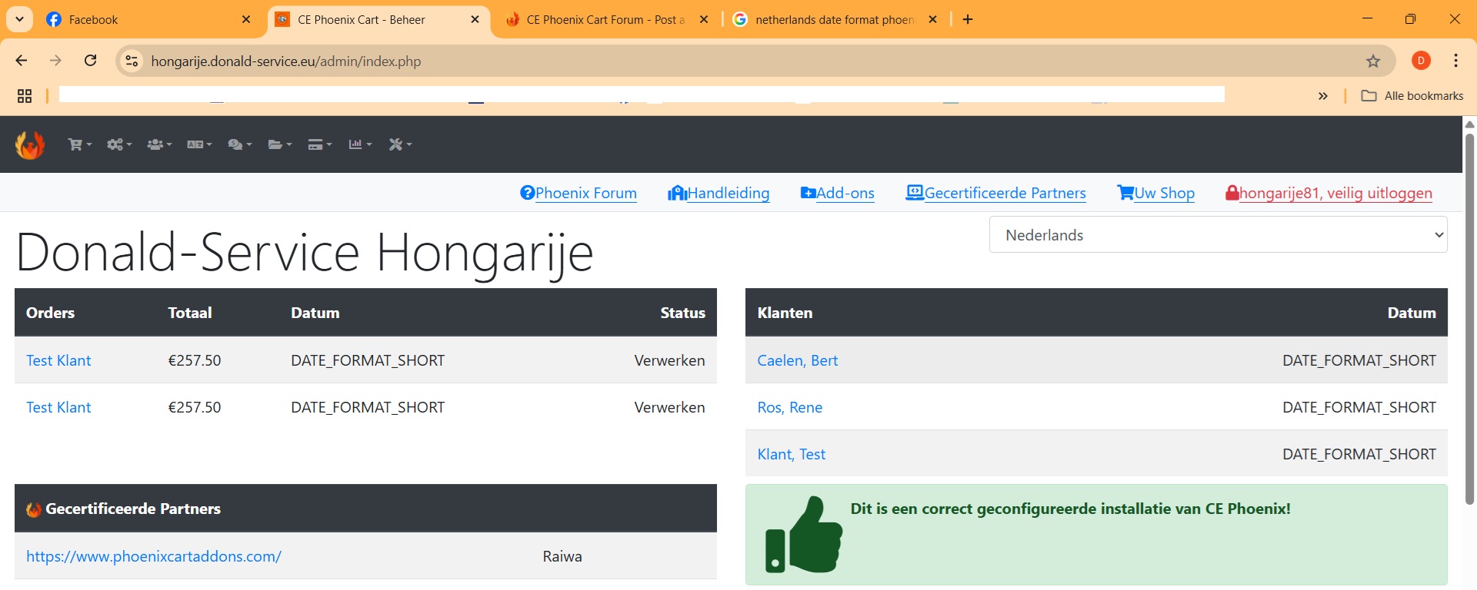The height and width of the screenshot is (590, 1477).
Task: Click the Totaal column header
Action: pyautogui.click(x=189, y=313)
